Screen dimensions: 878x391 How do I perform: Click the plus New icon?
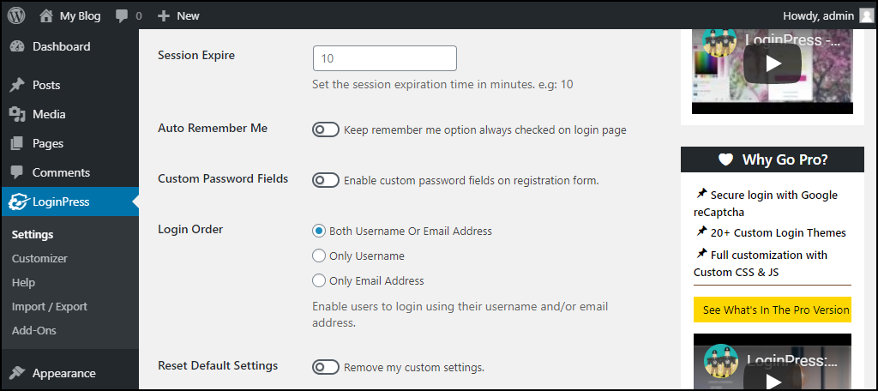pos(164,16)
